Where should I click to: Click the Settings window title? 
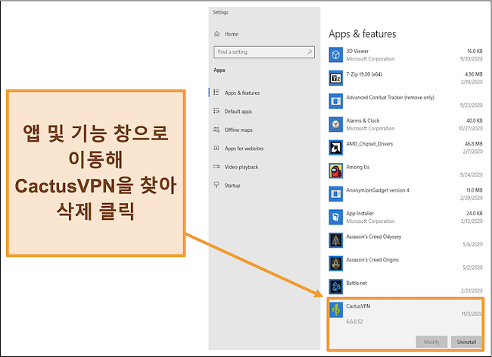(x=220, y=12)
